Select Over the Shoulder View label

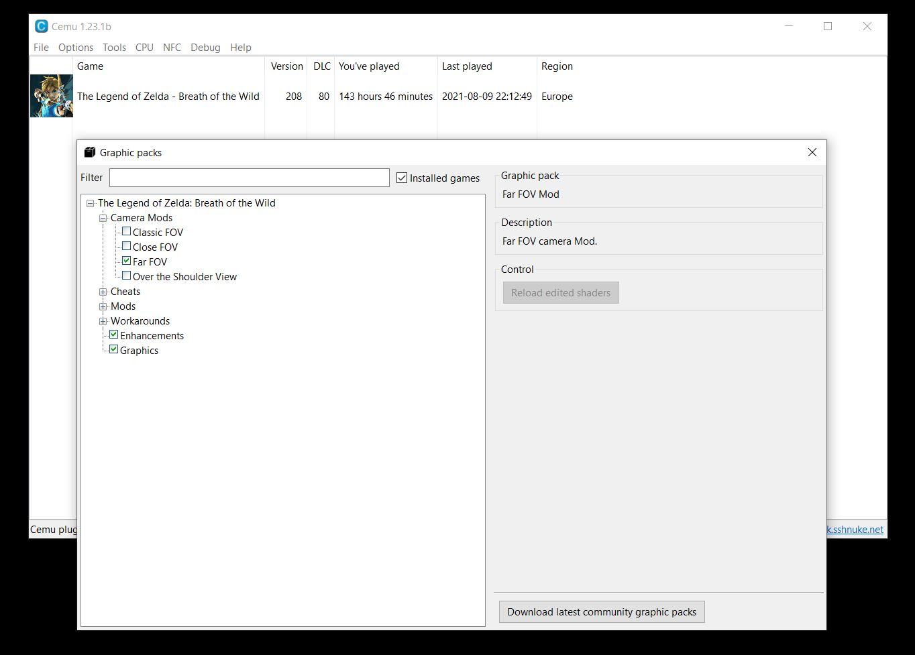(x=184, y=277)
